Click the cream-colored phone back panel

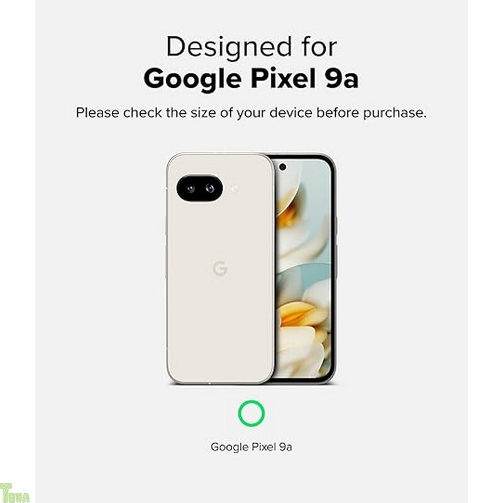[x=221, y=269]
